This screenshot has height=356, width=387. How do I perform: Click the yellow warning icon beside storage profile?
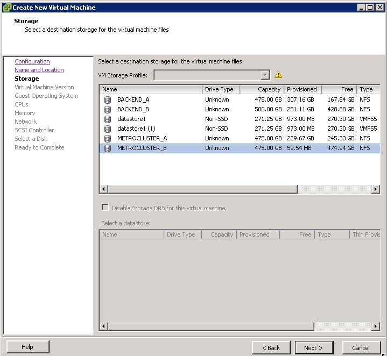[x=278, y=75]
